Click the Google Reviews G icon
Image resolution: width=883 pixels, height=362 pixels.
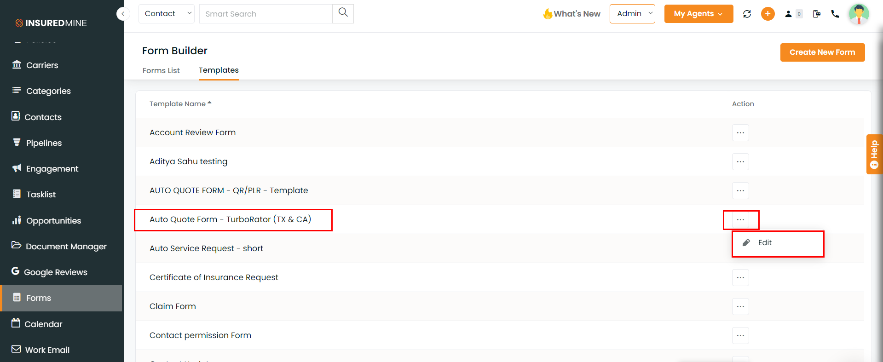[15, 271]
